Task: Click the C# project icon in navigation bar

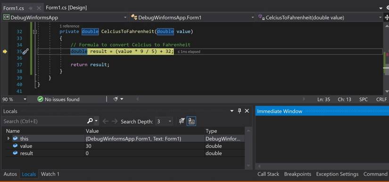Action: (x=6, y=17)
